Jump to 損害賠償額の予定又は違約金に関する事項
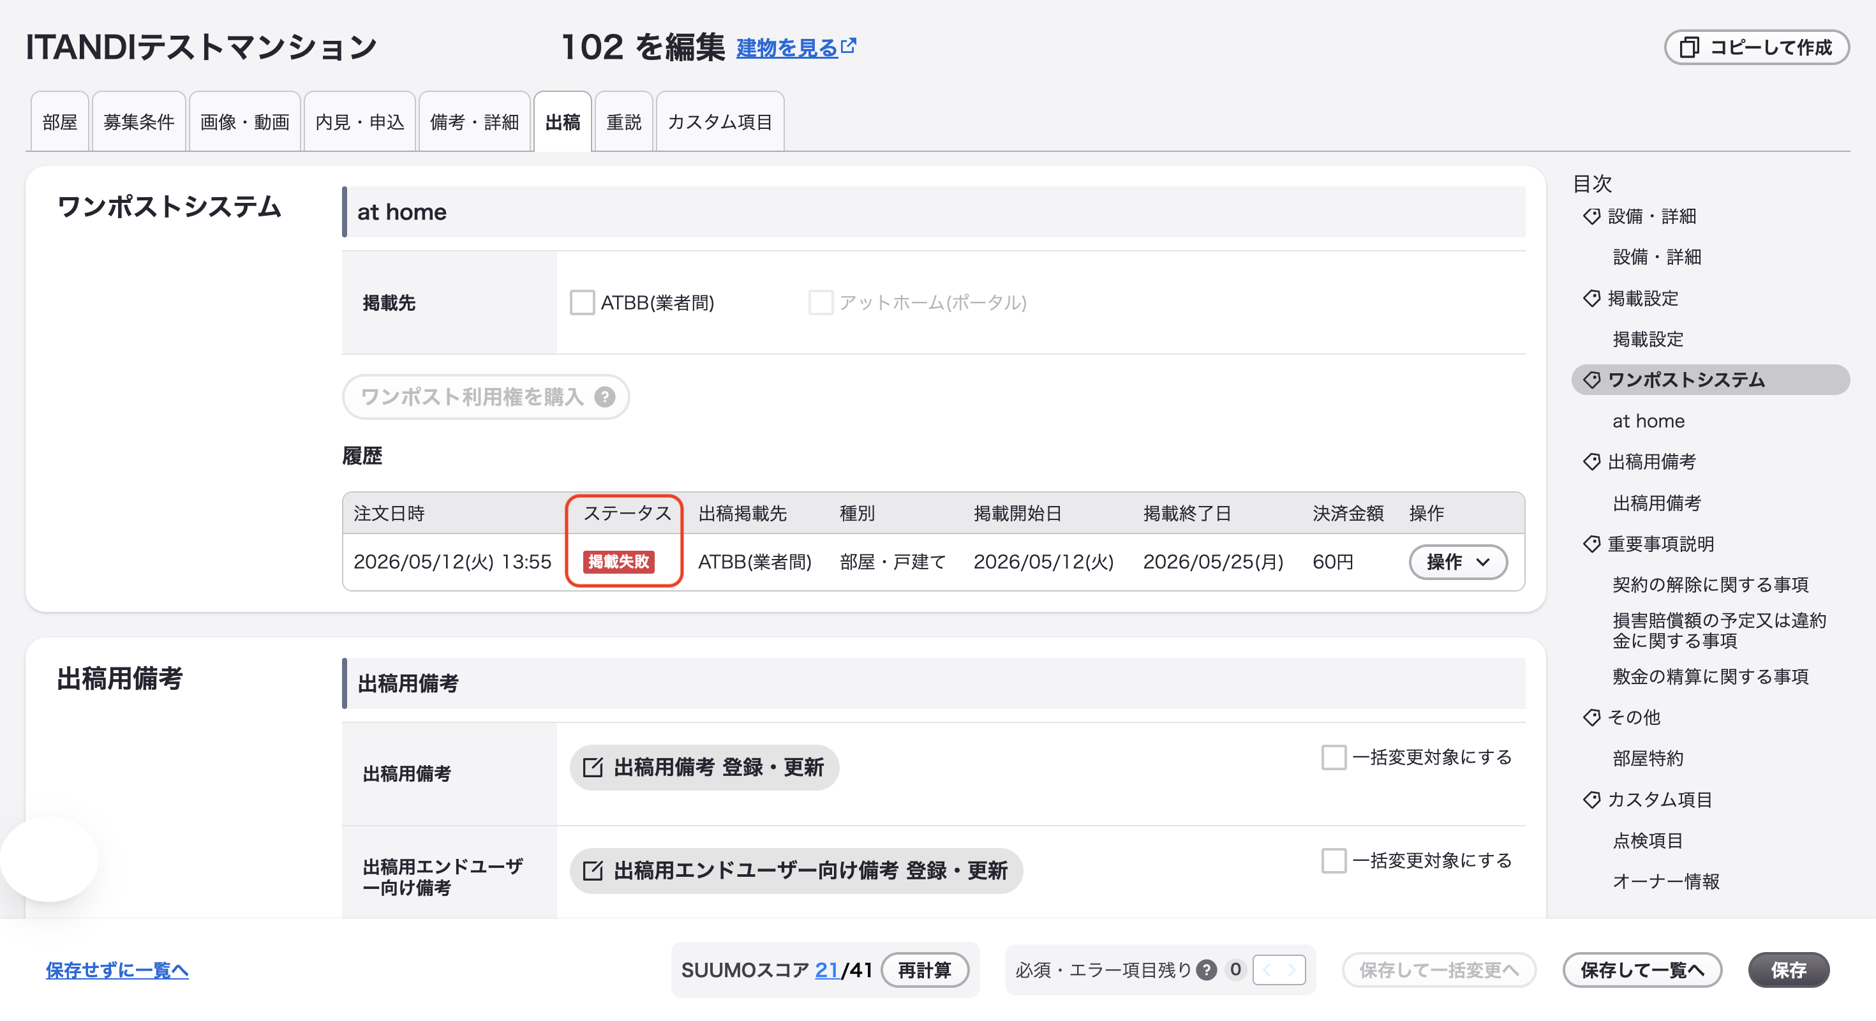This screenshot has width=1876, height=1021. tap(1720, 630)
